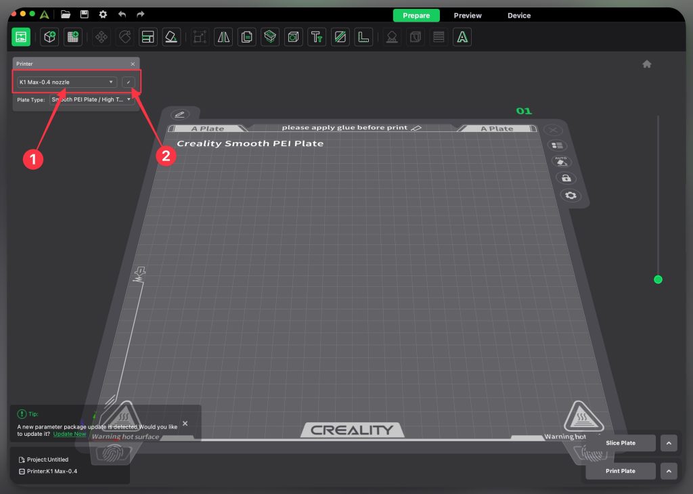Switch to the Preview tab
The width and height of the screenshot is (693, 494).
pyautogui.click(x=468, y=16)
